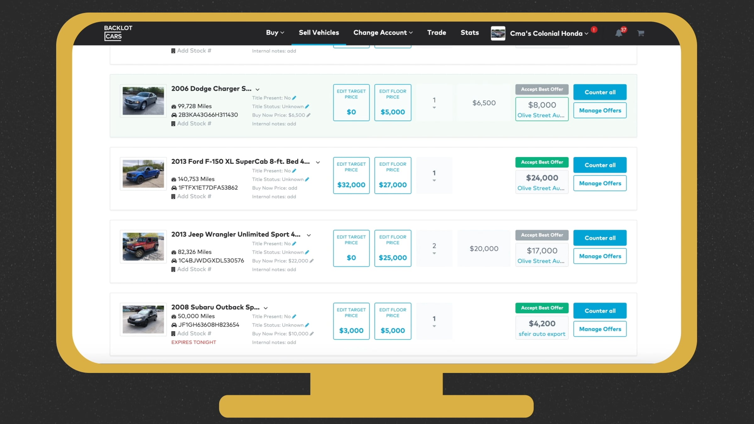The width and height of the screenshot is (754, 424).
Task: Click the red alert badge by dealership name
Action: 594,30
